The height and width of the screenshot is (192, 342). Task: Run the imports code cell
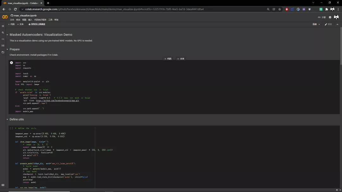pyautogui.click(x=11, y=63)
